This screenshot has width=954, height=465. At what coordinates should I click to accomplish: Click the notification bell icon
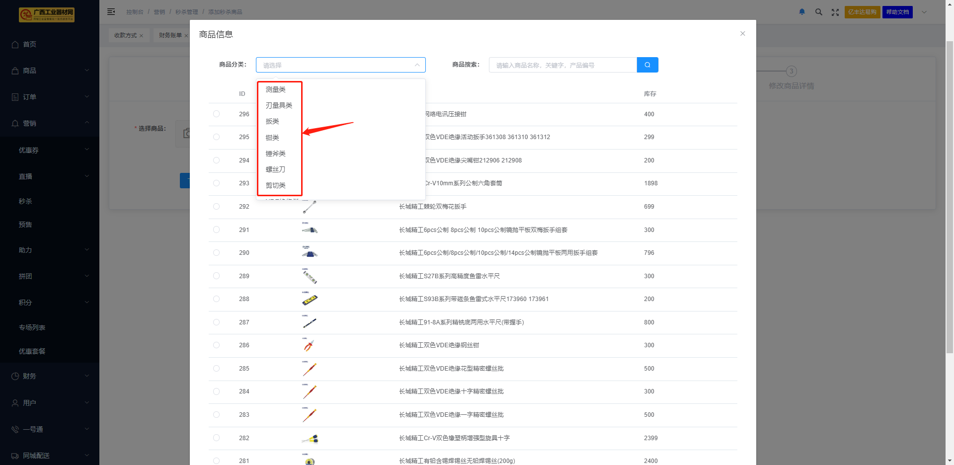click(x=802, y=12)
